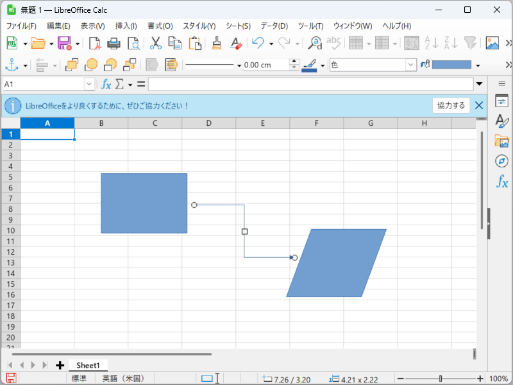Add a new sheet with plus button
Image resolution: width=513 pixels, height=385 pixels.
[x=60, y=365]
